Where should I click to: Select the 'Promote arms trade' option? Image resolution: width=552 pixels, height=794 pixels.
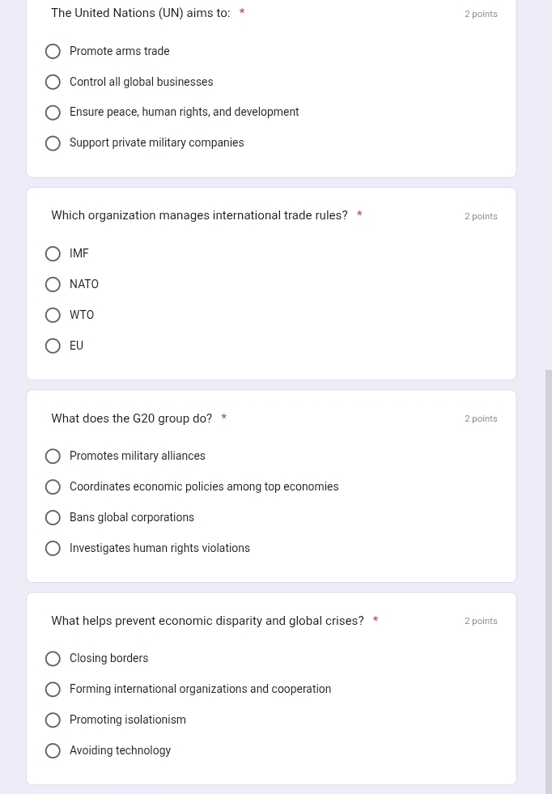pos(53,51)
